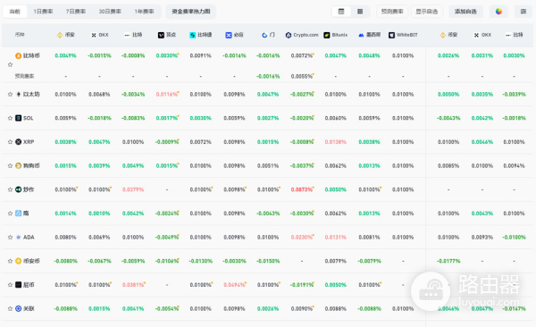The width and height of the screenshot is (536, 327).
Task: Click the BNB 币安币 coin icon
Action: pos(19,261)
